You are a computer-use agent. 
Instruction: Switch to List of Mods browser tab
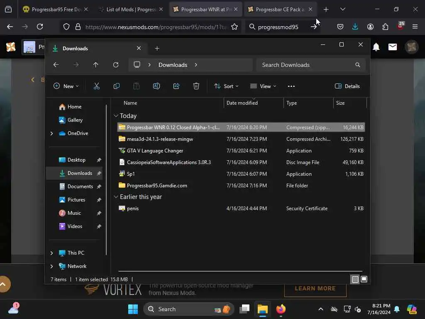(x=131, y=9)
